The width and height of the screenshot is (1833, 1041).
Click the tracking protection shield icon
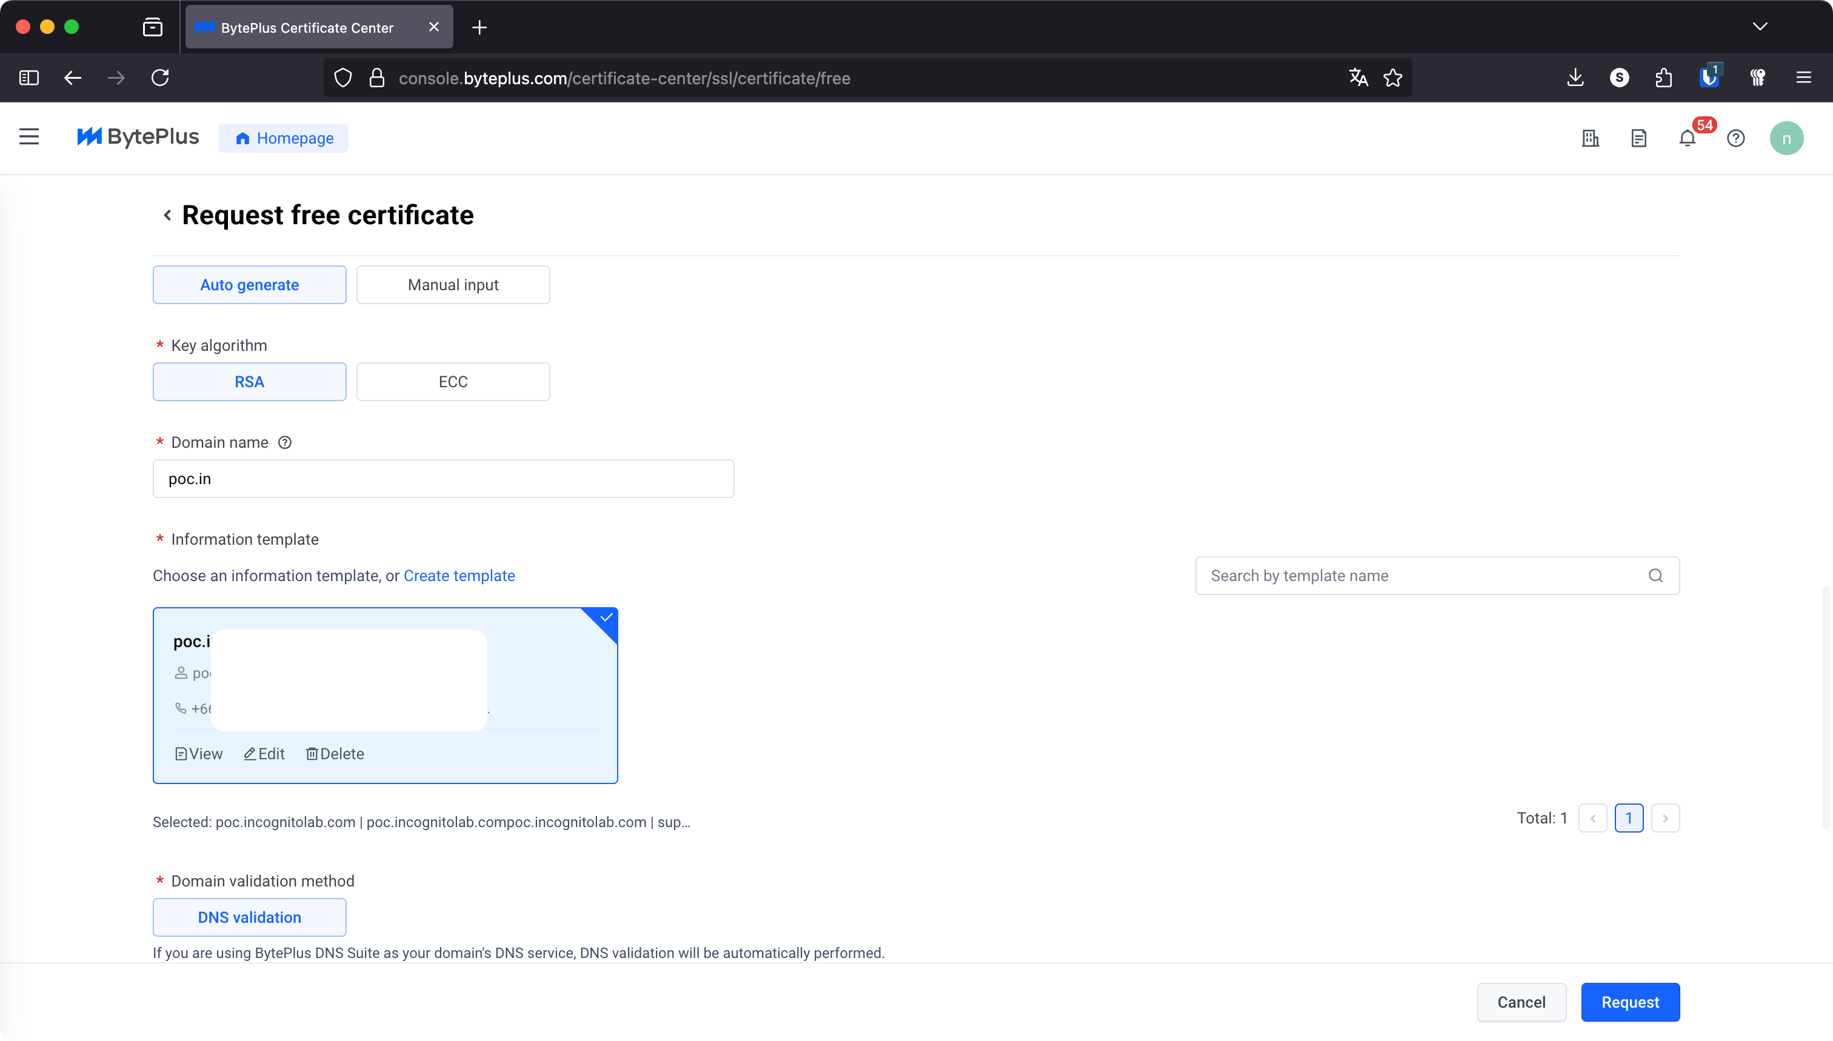[x=343, y=78]
